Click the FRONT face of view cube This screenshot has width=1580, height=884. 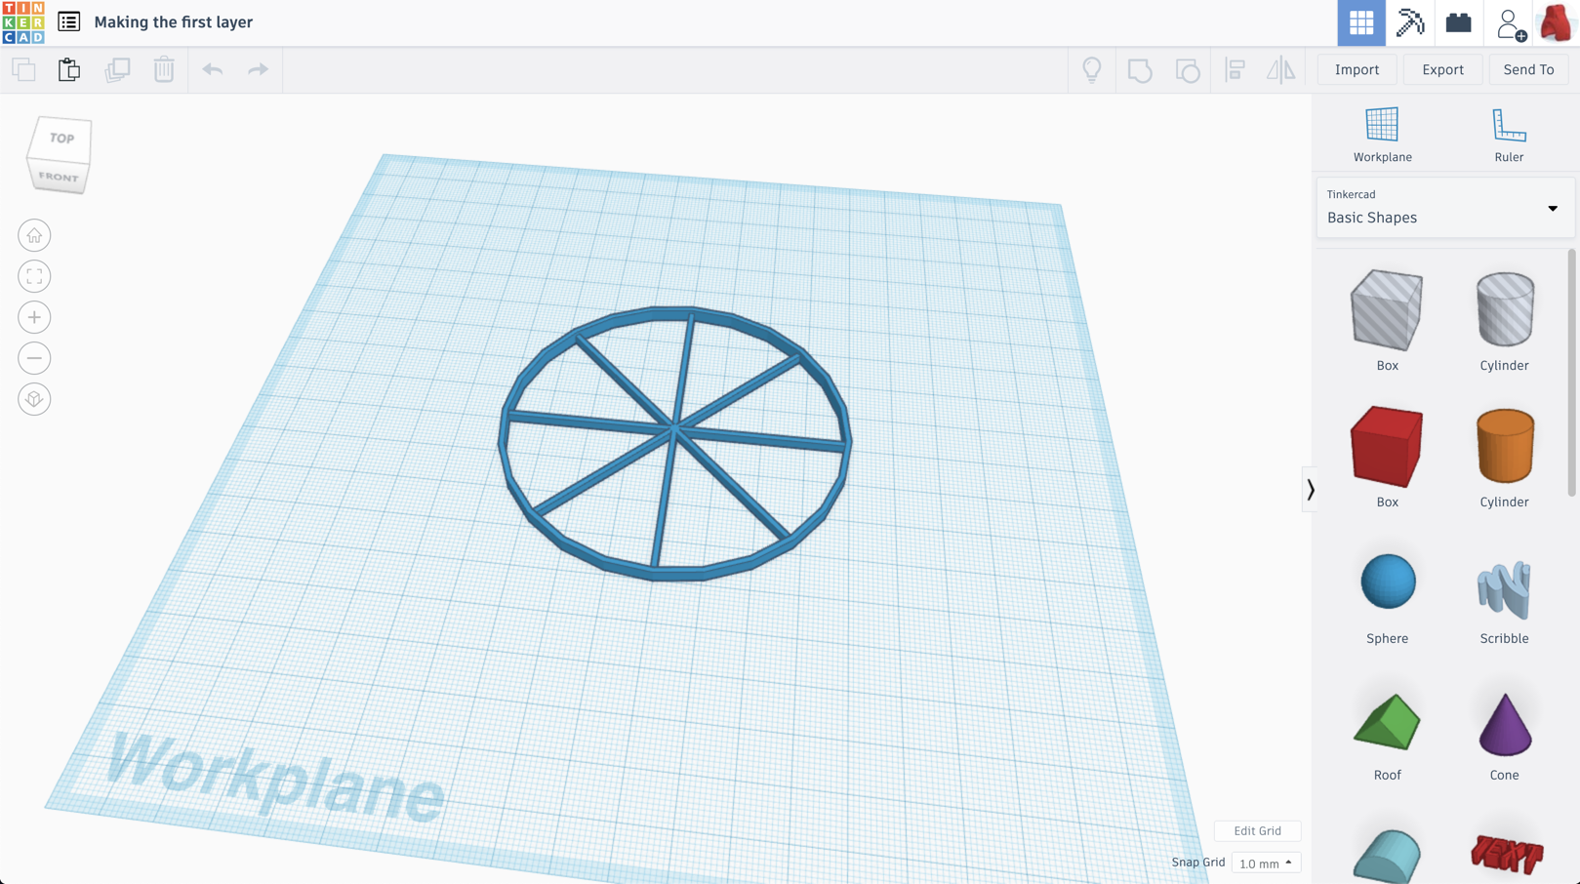click(x=59, y=178)
